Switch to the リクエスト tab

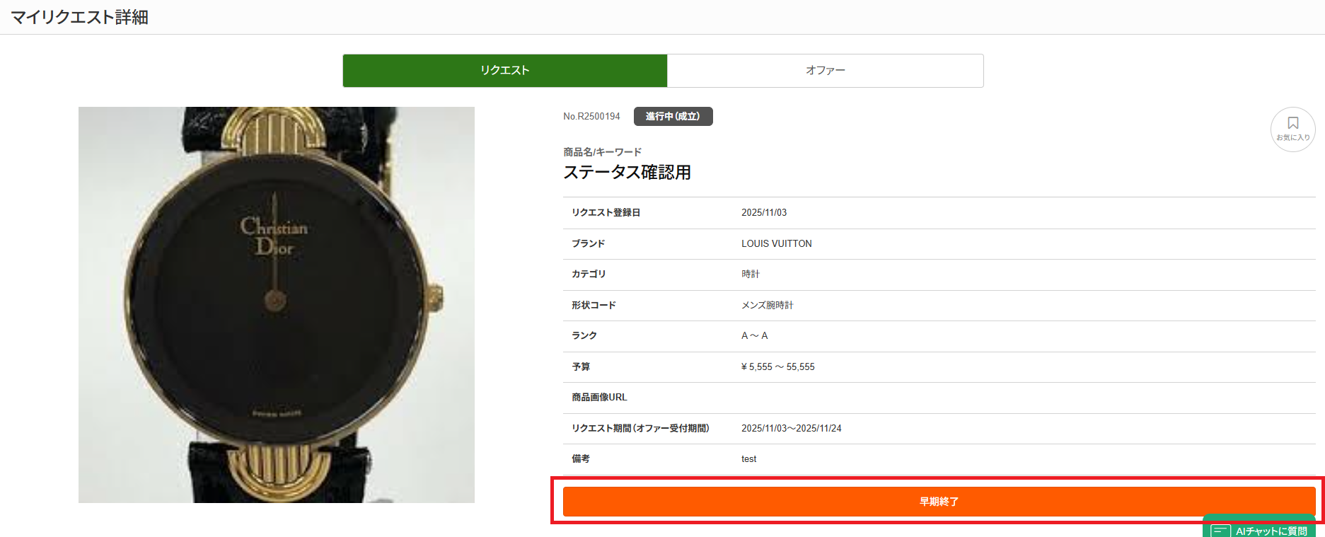pos(505,71)
